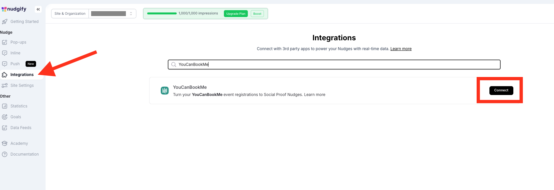
Task: Click the Integrations puzzle icon
Action: pos(5,75)
